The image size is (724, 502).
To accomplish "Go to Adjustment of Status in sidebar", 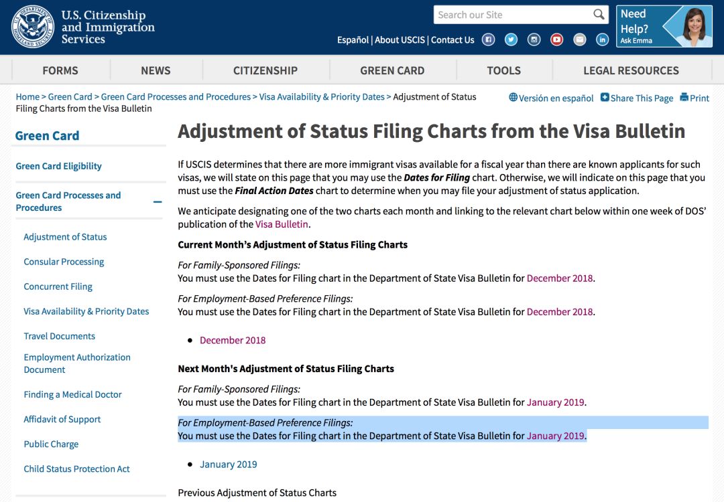I will (x=65, y=237).
